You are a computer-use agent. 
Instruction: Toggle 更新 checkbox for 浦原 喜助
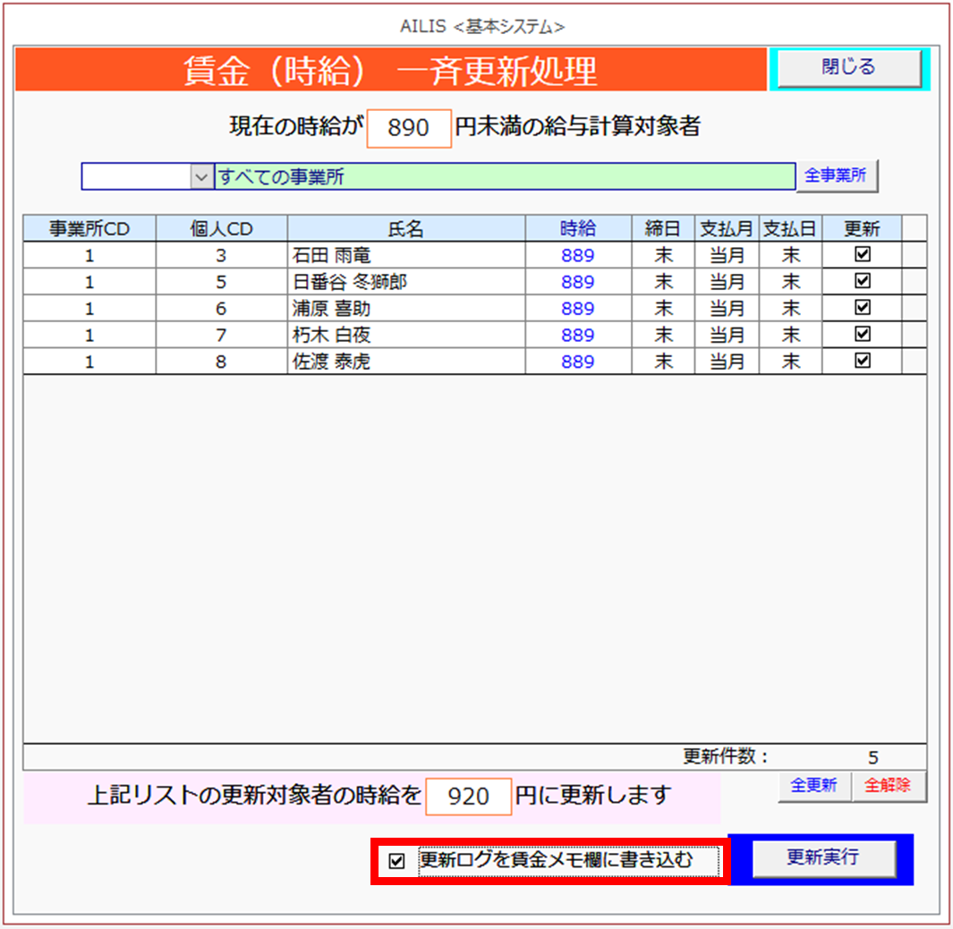coord(863,308)
